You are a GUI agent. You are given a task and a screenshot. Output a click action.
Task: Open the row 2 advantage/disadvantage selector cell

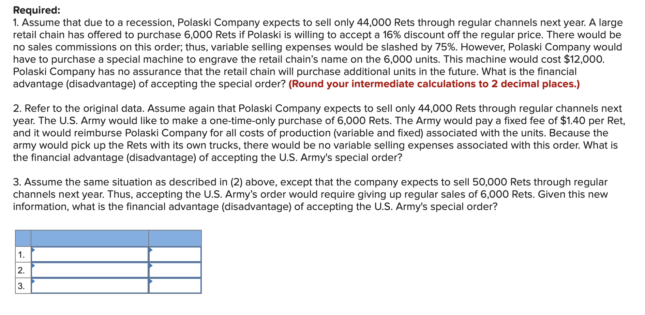pos(90,270)
